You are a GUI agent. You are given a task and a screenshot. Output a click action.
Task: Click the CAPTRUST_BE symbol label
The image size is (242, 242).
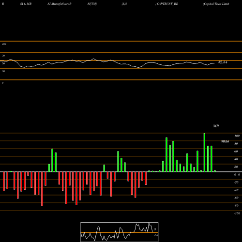(x=167, y=4)
